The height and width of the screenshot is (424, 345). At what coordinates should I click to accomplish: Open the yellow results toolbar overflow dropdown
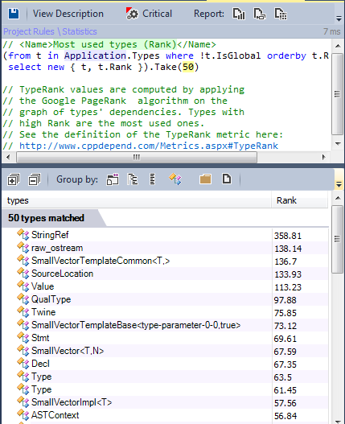click(x=339, y=185)
